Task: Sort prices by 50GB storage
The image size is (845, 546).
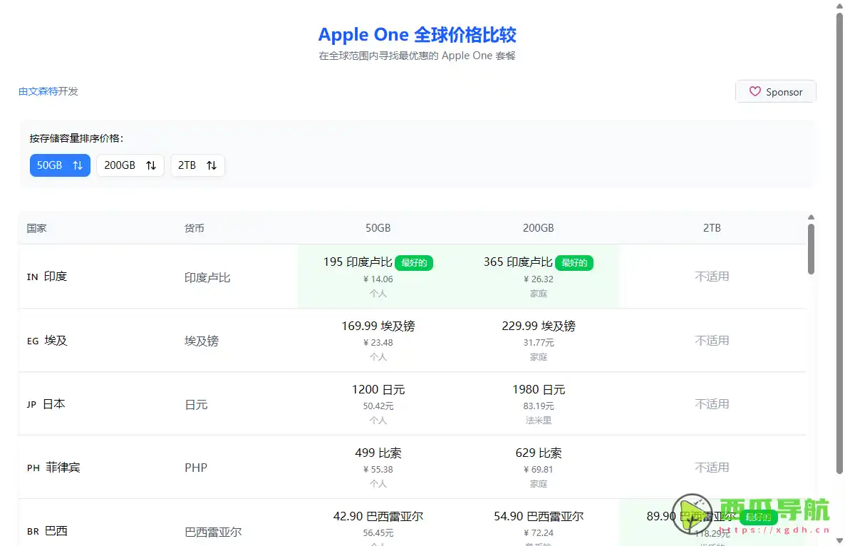Action: click(60, 165)
